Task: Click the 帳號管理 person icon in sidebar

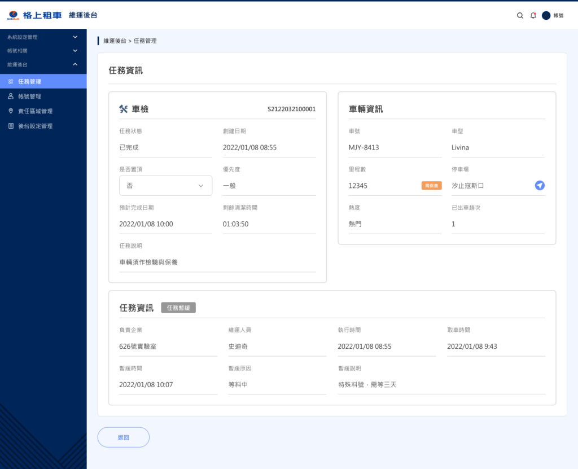Action: tap(11, 97)
